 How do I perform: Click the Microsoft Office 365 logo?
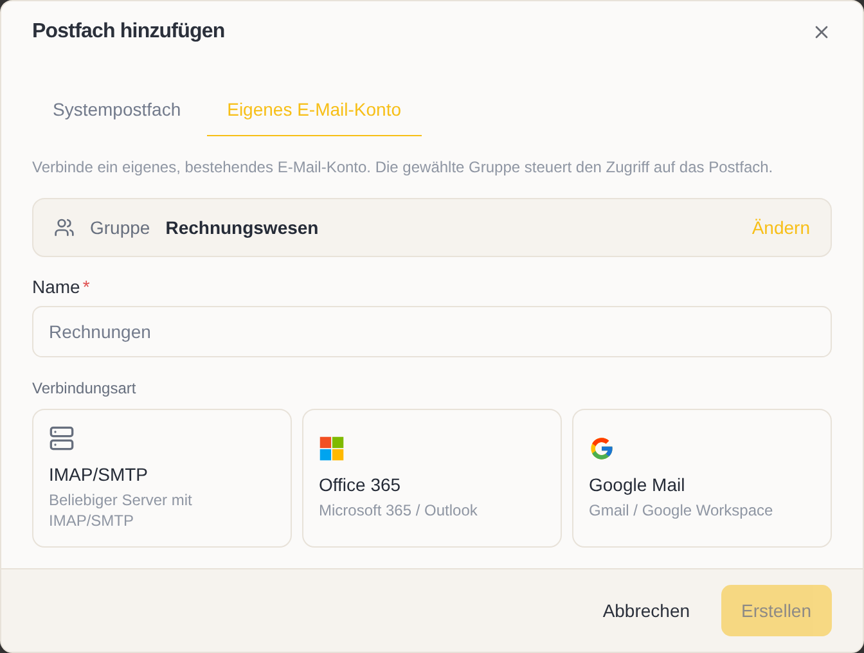pyautogui.click(x=332, y=449)
